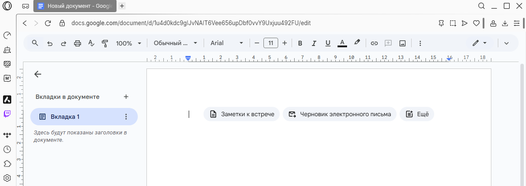Reload the Google Docs page
The image size is (526, 186).
(48, 23)
